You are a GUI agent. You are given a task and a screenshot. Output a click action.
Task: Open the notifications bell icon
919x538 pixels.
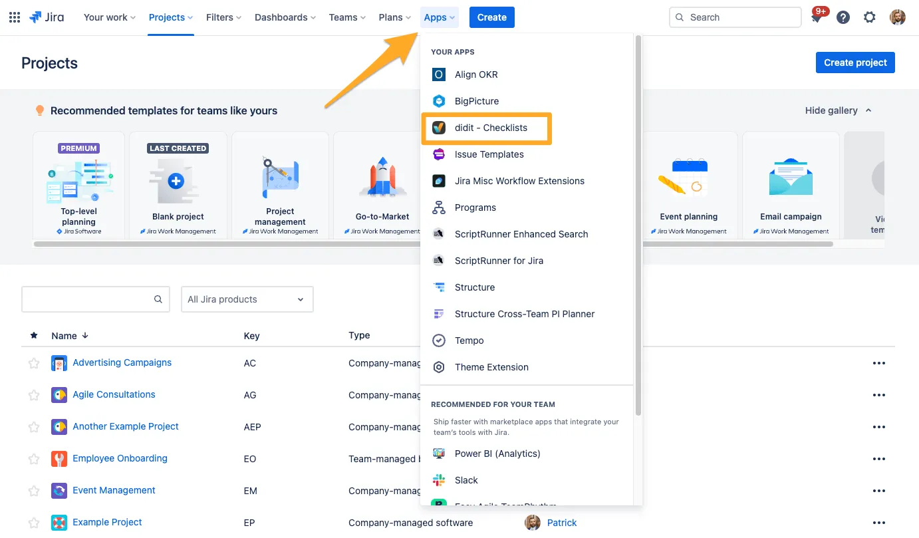click(817, 18)
